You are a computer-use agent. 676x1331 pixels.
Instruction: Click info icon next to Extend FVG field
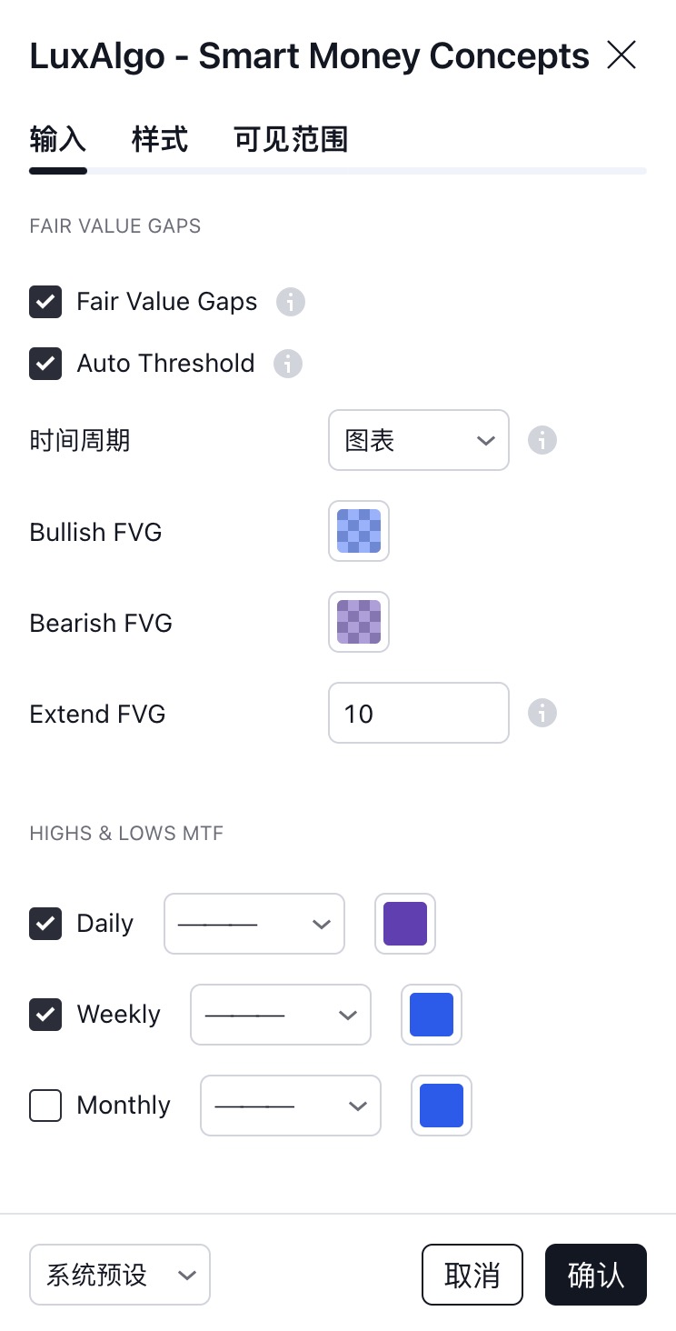coord(542,713)
